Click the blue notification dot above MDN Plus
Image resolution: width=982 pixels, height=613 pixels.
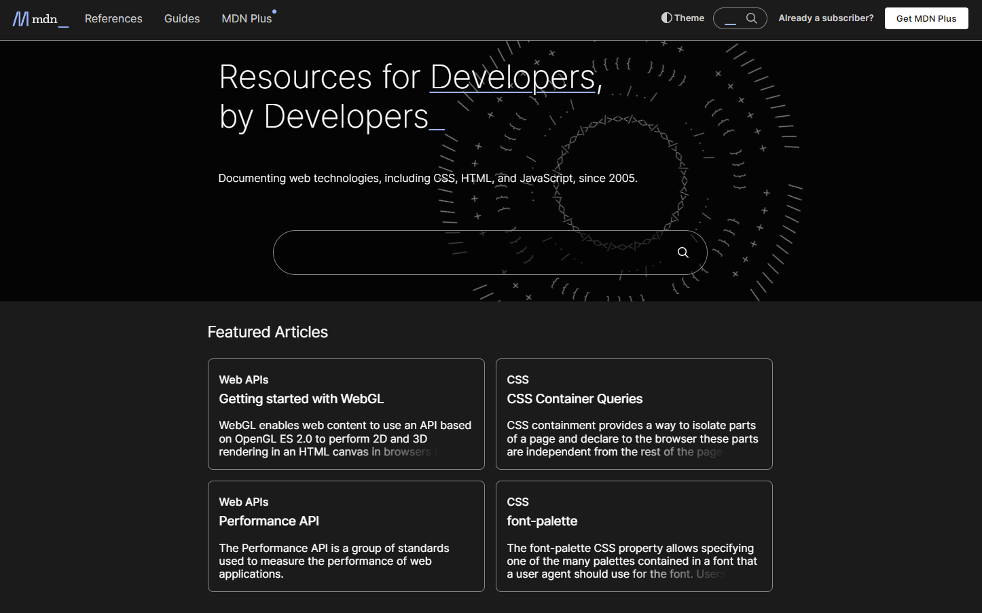click(274, 10)
